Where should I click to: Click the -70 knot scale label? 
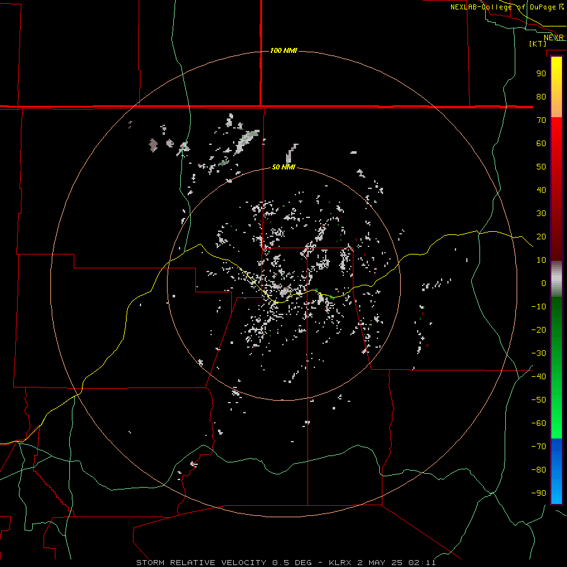(x=539, y=446)
